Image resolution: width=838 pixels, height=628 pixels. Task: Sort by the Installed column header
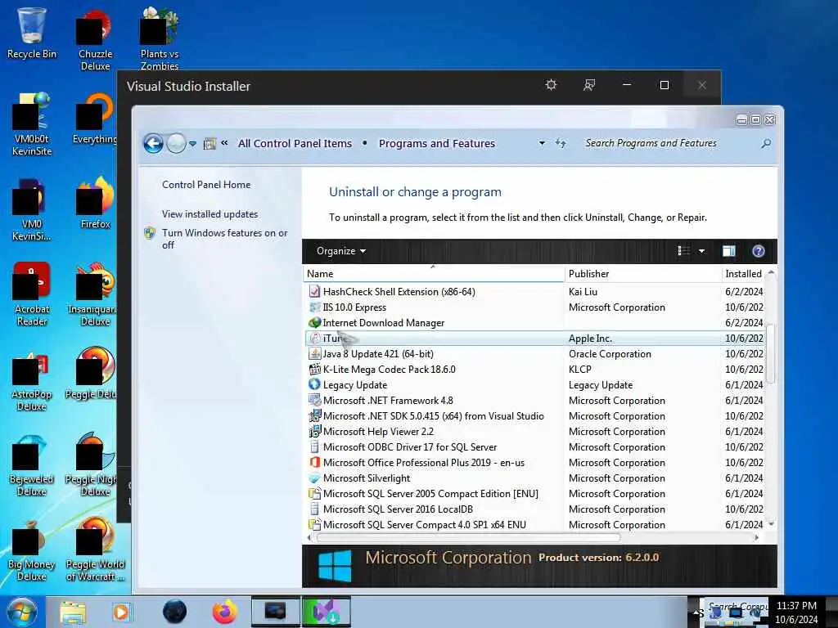[x=743, y=273]
